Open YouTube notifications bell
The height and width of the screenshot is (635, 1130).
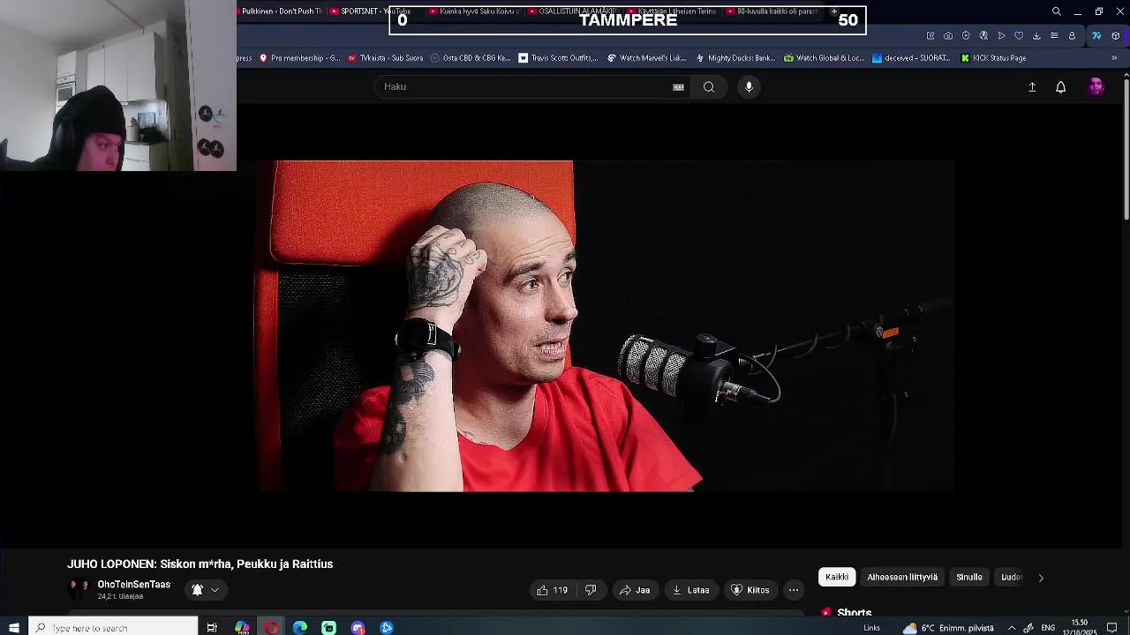(1061, 86)
